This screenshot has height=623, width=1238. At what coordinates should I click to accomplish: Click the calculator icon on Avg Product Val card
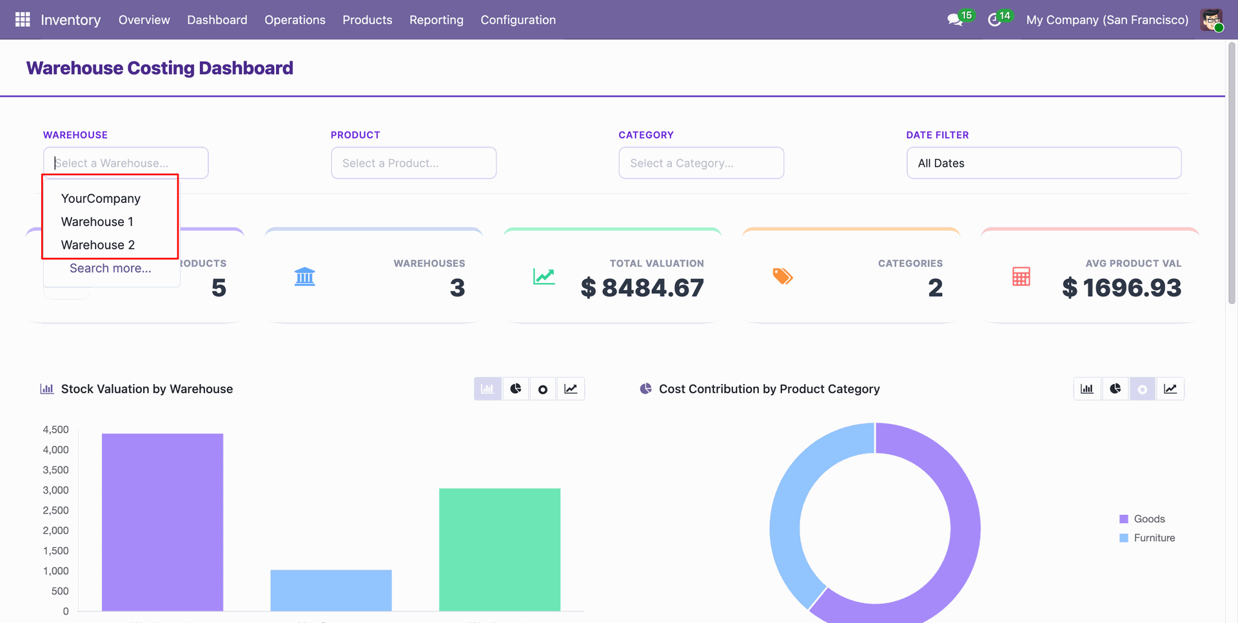[x=1021, y=276]
